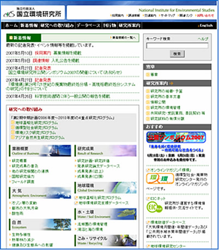The height and width of the screenshot is (250, 219).
Task: Click the red お問い合わせ link in the header
Action: coord(205,16)
